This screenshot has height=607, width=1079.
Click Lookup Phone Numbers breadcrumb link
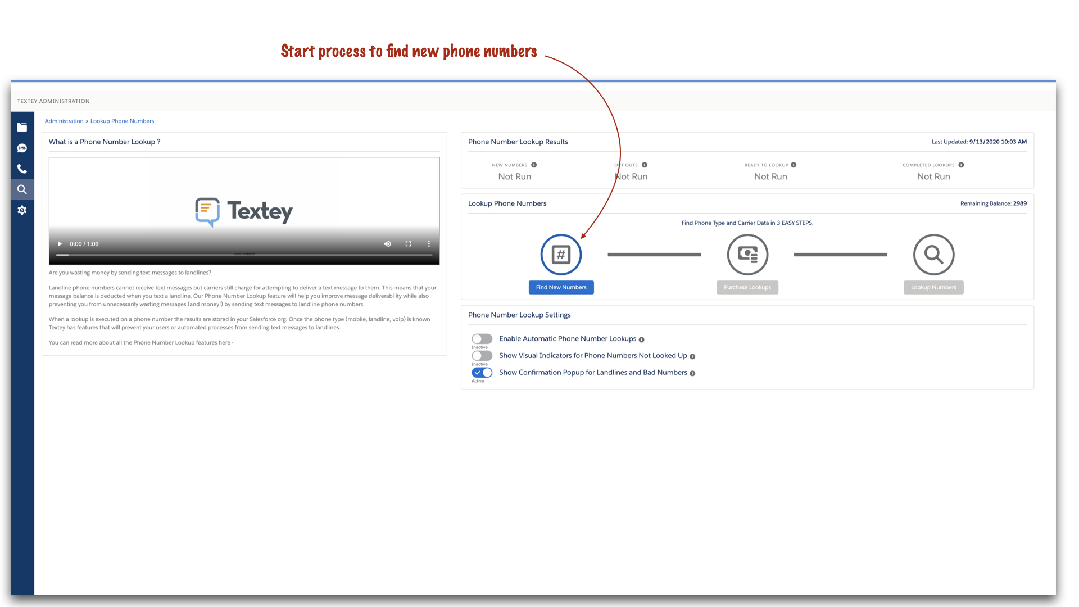(122, 121)
